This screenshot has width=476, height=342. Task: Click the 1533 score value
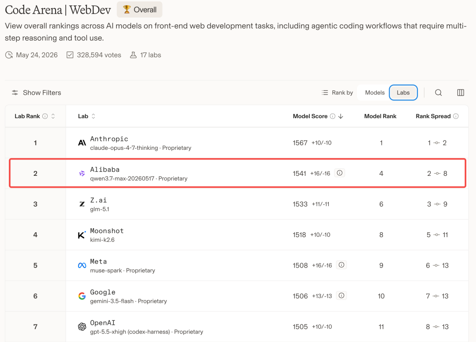[300, 204]
